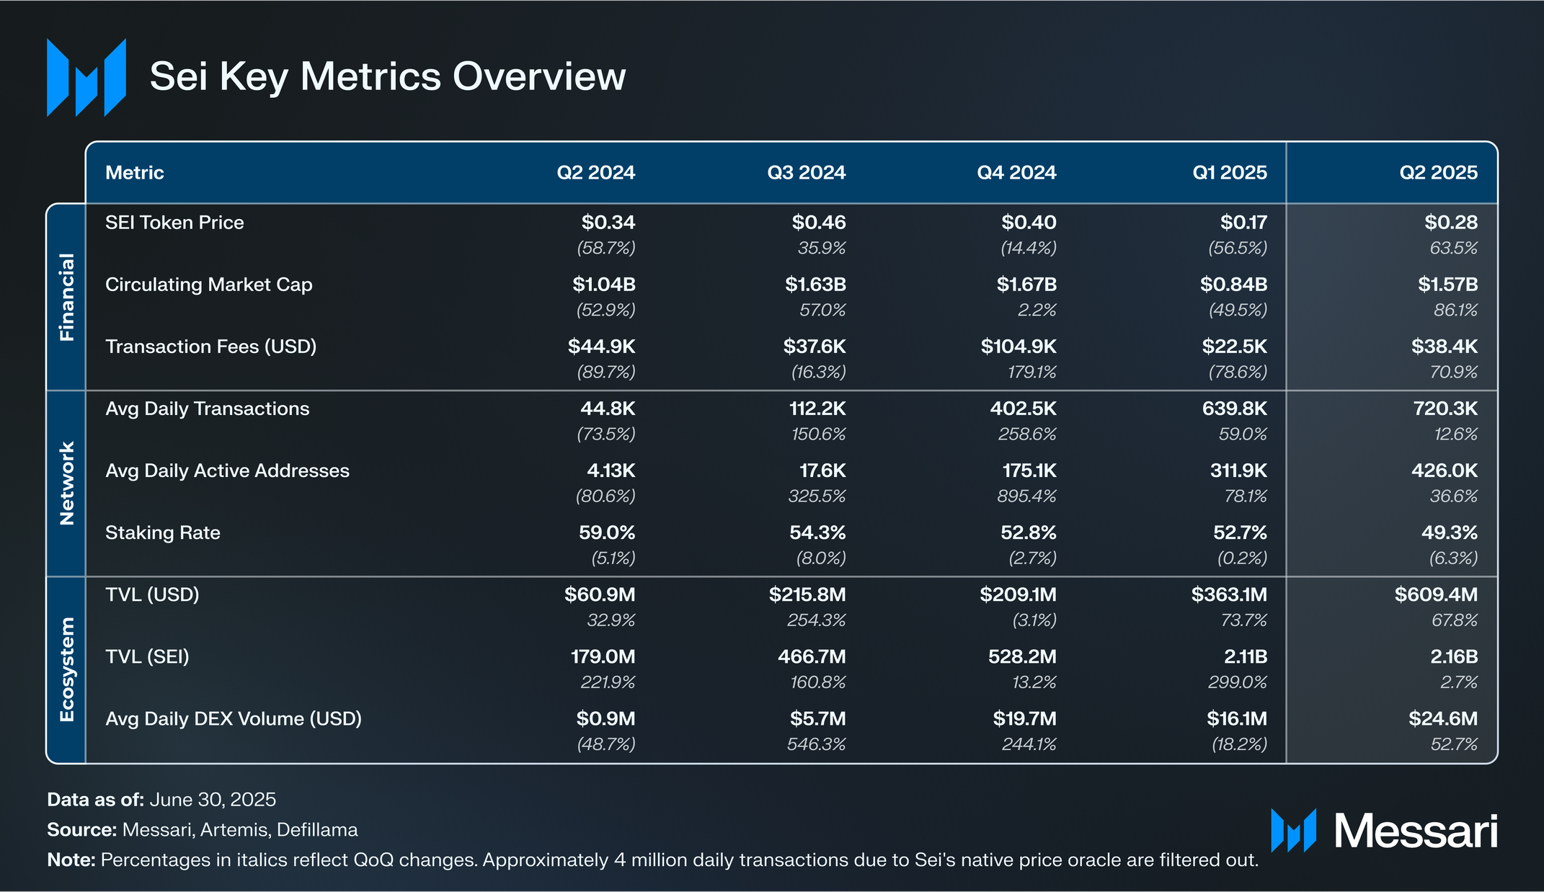Select the Q2 2025 column header
This screenshot has width=1544, height=892.
[1438, 173]
